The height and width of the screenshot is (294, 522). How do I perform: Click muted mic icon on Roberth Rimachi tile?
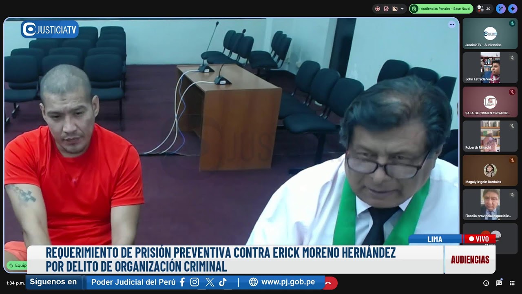tap(512, 126)
